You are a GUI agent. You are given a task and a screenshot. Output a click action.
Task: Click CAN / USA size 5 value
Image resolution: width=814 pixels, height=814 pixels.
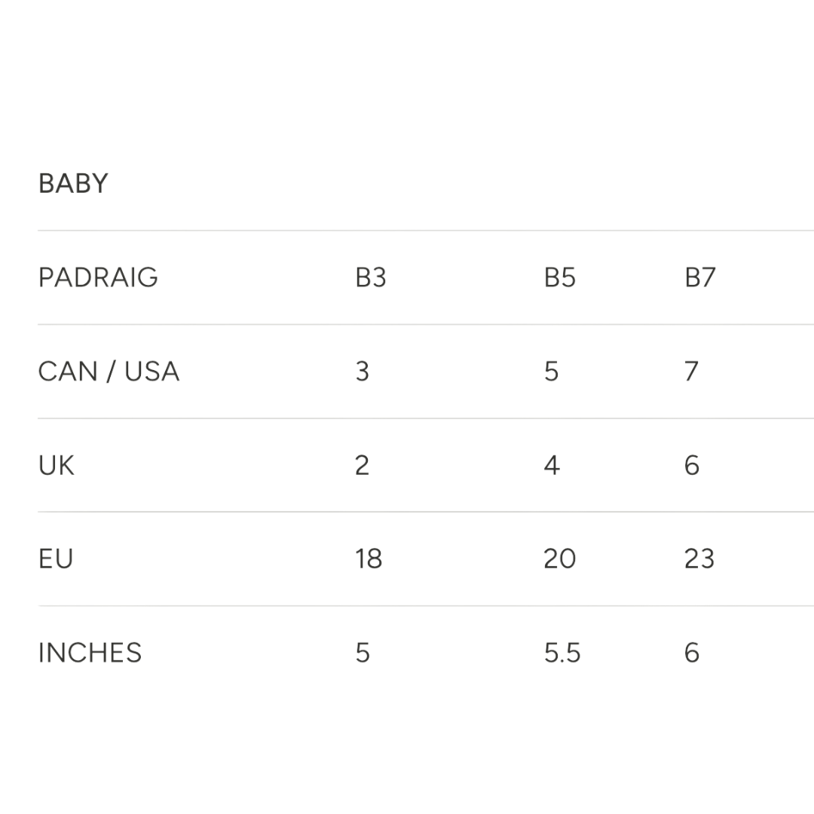coord(551,371)
